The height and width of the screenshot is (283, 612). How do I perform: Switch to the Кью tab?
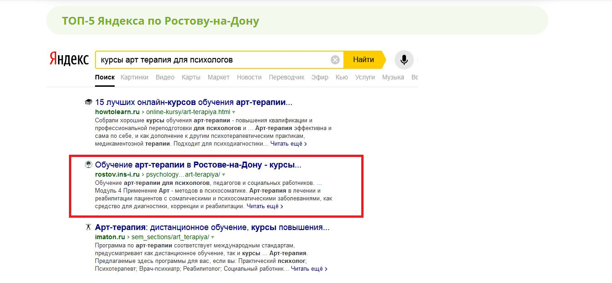(x=342, y=77)
